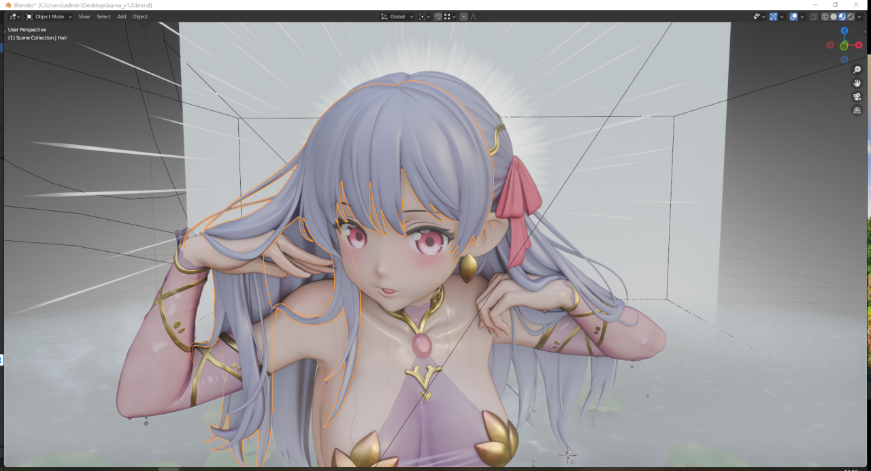This screenshot has height=471, width=871.
Task: Open the Add menu
Action: click(x=121, y=16)
